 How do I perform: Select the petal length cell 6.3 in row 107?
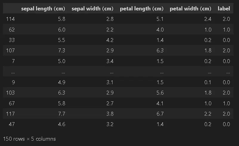click(160, 51)
